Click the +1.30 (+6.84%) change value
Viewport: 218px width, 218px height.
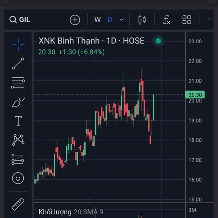pyautogui.click(x=82, y=52)
